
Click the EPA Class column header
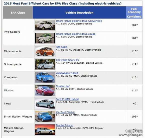[x=18, y=12]
